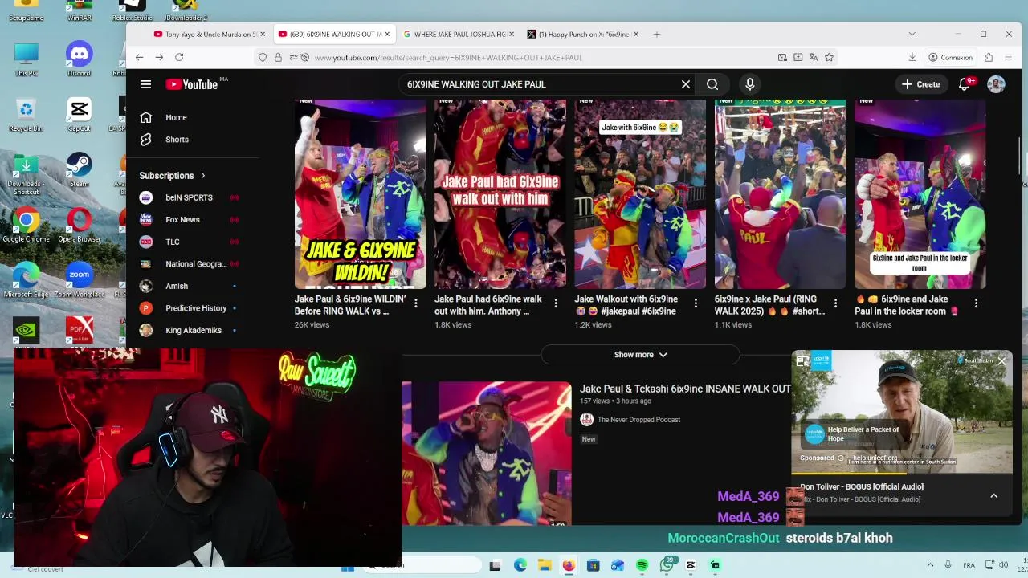Screen dimensions: 1028x578
Task: Open Discord from the desktop
Action: point(79,59)
